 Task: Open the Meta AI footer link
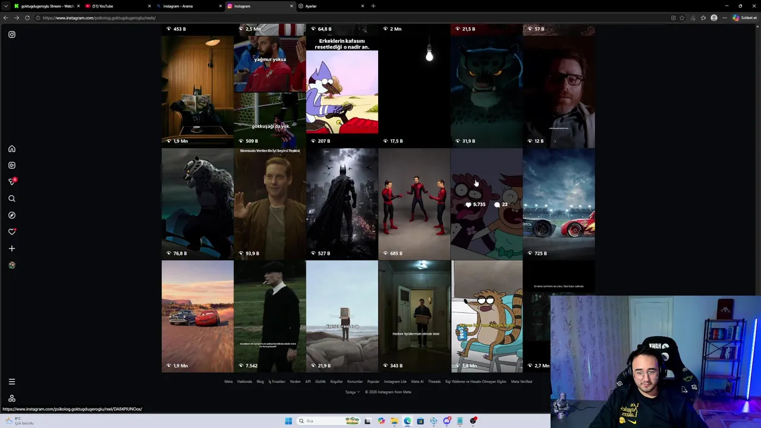click(417, 382)
